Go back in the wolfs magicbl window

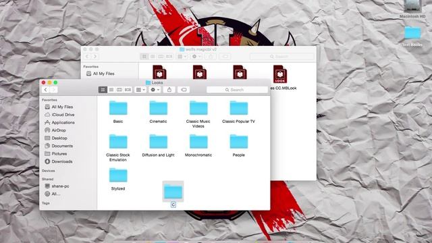pos(87,57)
